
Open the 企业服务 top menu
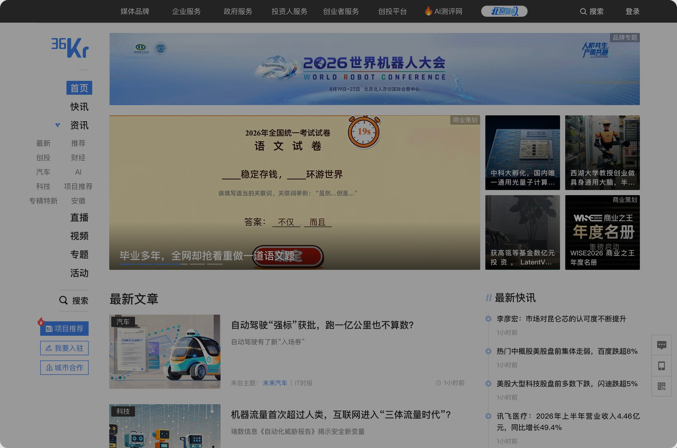click(187, 11)
